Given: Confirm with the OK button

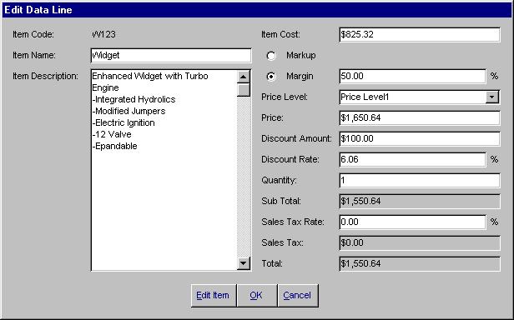Looking at the screenshot, I should click(257, 296).
